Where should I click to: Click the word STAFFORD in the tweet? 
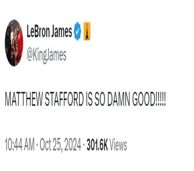tap(64, 99)
